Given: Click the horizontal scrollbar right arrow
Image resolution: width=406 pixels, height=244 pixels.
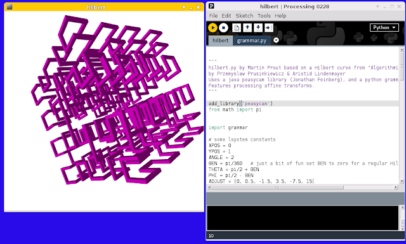Looking at the screenshot, I should [x=396, y=187].
